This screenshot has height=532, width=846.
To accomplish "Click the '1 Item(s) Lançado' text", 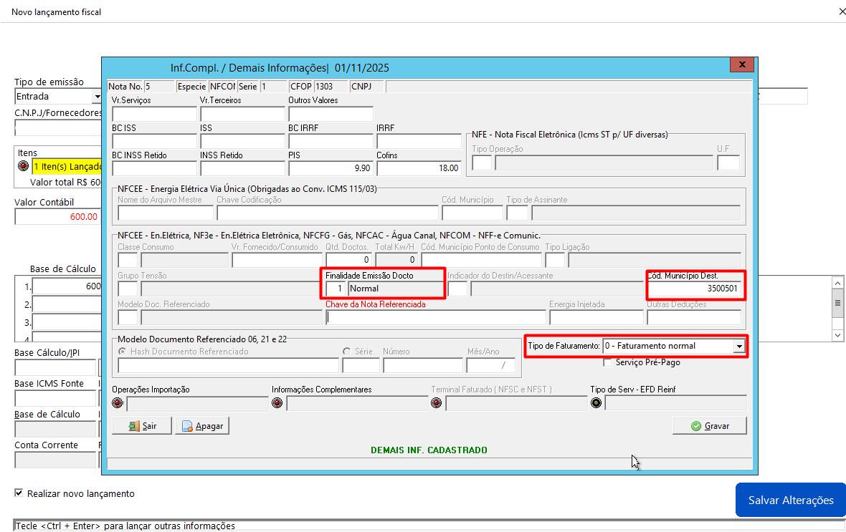I will pyautogui.click(x=67, y=167).
